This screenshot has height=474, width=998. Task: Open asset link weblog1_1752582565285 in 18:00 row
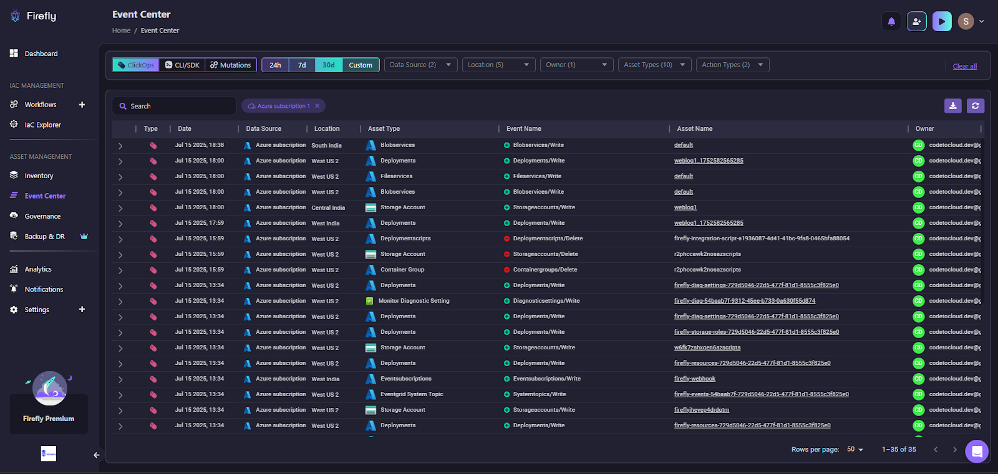[709, 161]
